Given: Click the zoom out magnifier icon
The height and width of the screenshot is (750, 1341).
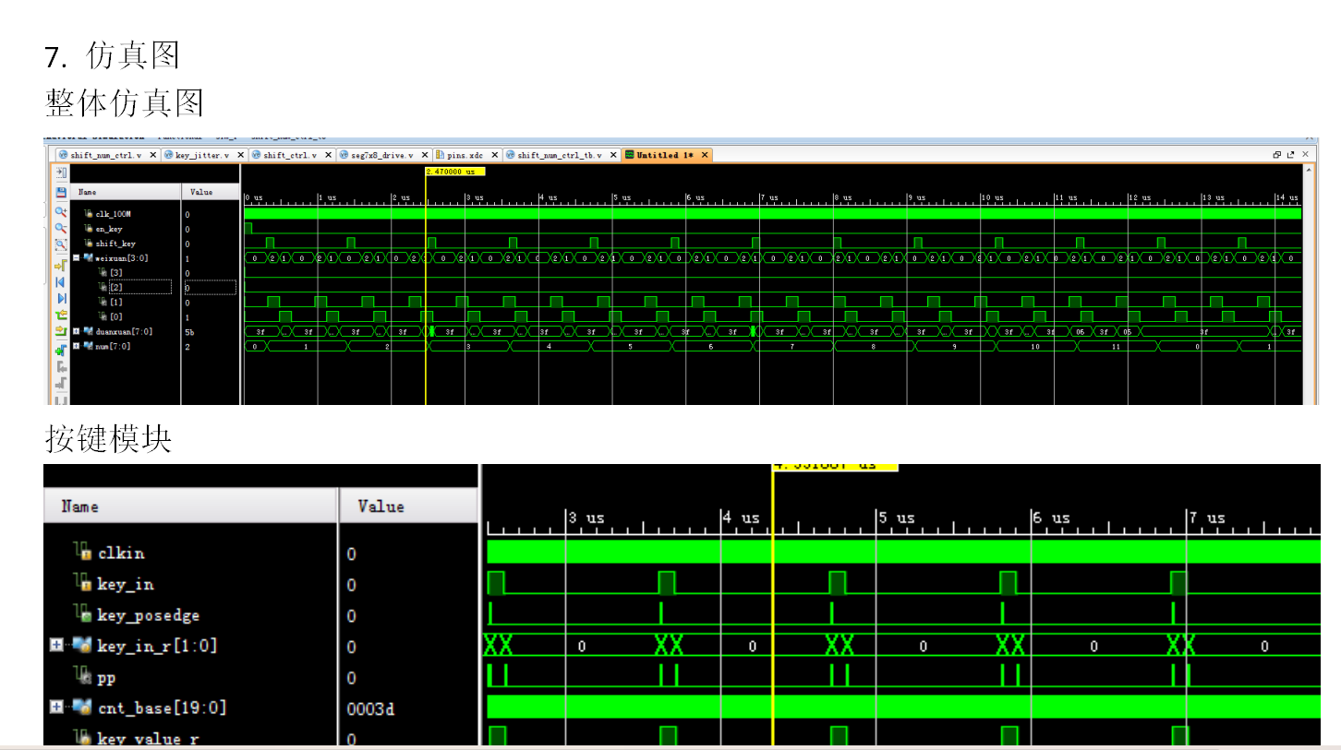Looking at the screenshot, I should tap(61, 228).
